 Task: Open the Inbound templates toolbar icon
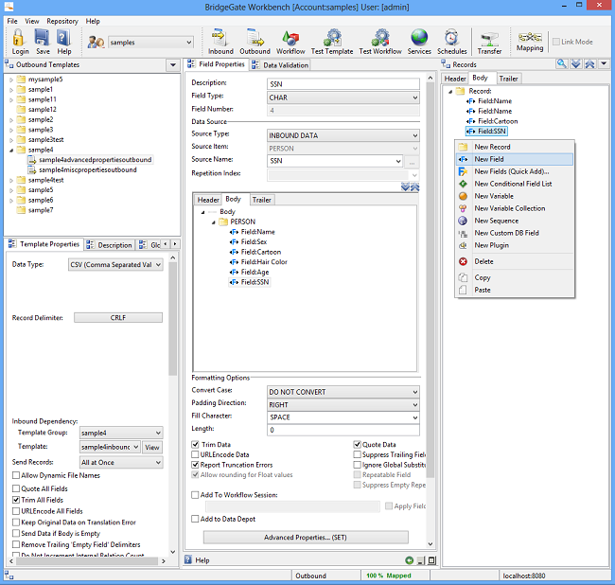(220, 42)
